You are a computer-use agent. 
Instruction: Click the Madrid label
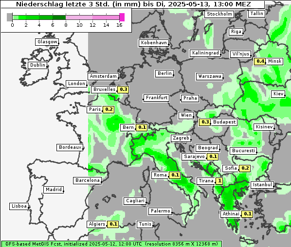click(54, 190)
